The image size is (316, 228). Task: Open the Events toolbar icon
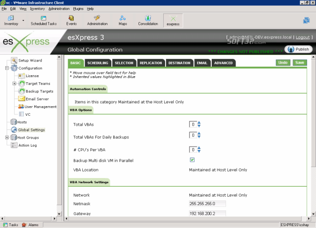(x=71, y=20)
